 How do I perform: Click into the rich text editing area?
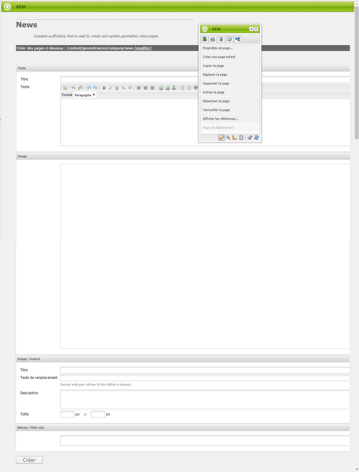[x=205, y=122]
